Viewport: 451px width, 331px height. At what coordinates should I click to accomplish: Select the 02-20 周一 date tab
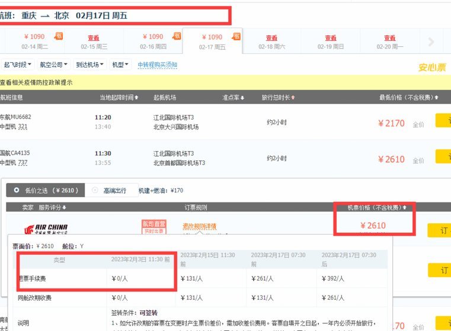click(390, 41)
